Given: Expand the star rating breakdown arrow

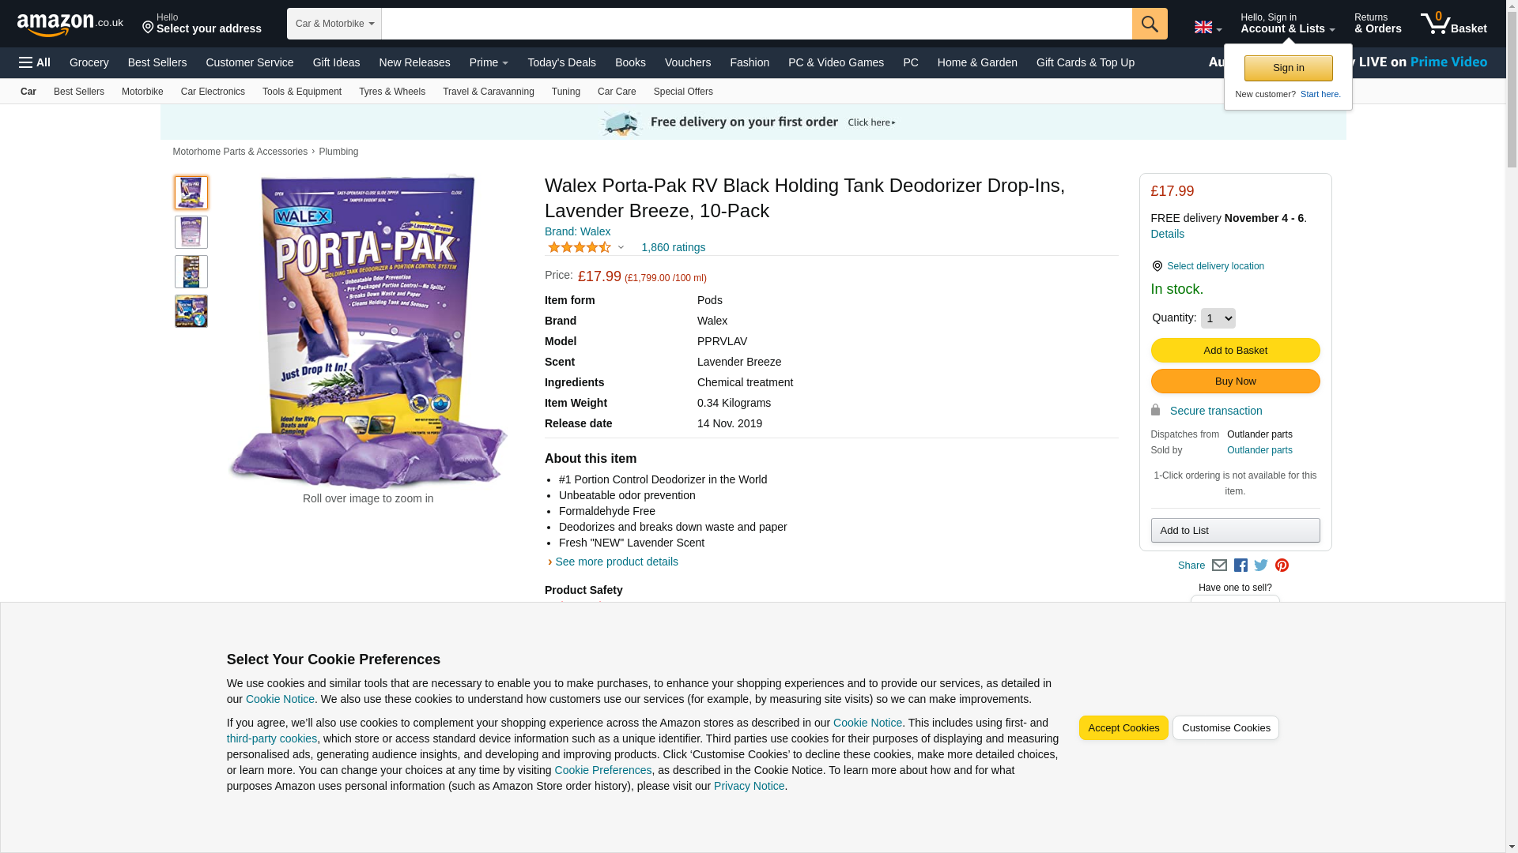Looking at the screenshot, I should click(x=621, y=248).
